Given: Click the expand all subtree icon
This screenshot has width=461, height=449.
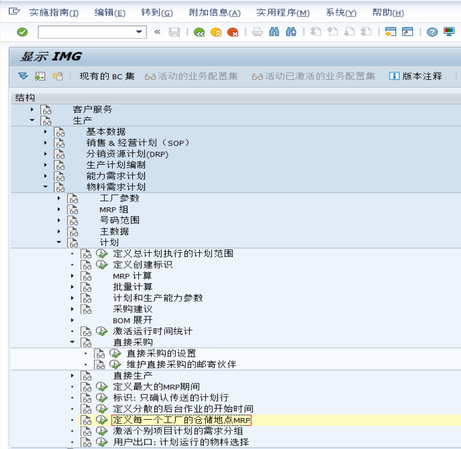Looking at the screenshot, I should [x=23, y=76].
